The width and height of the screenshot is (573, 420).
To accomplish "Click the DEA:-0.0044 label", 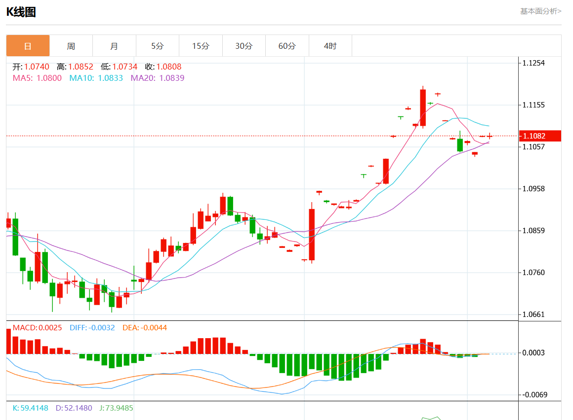I will click(145, 328).
